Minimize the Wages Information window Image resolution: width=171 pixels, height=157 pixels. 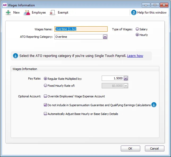146,5
